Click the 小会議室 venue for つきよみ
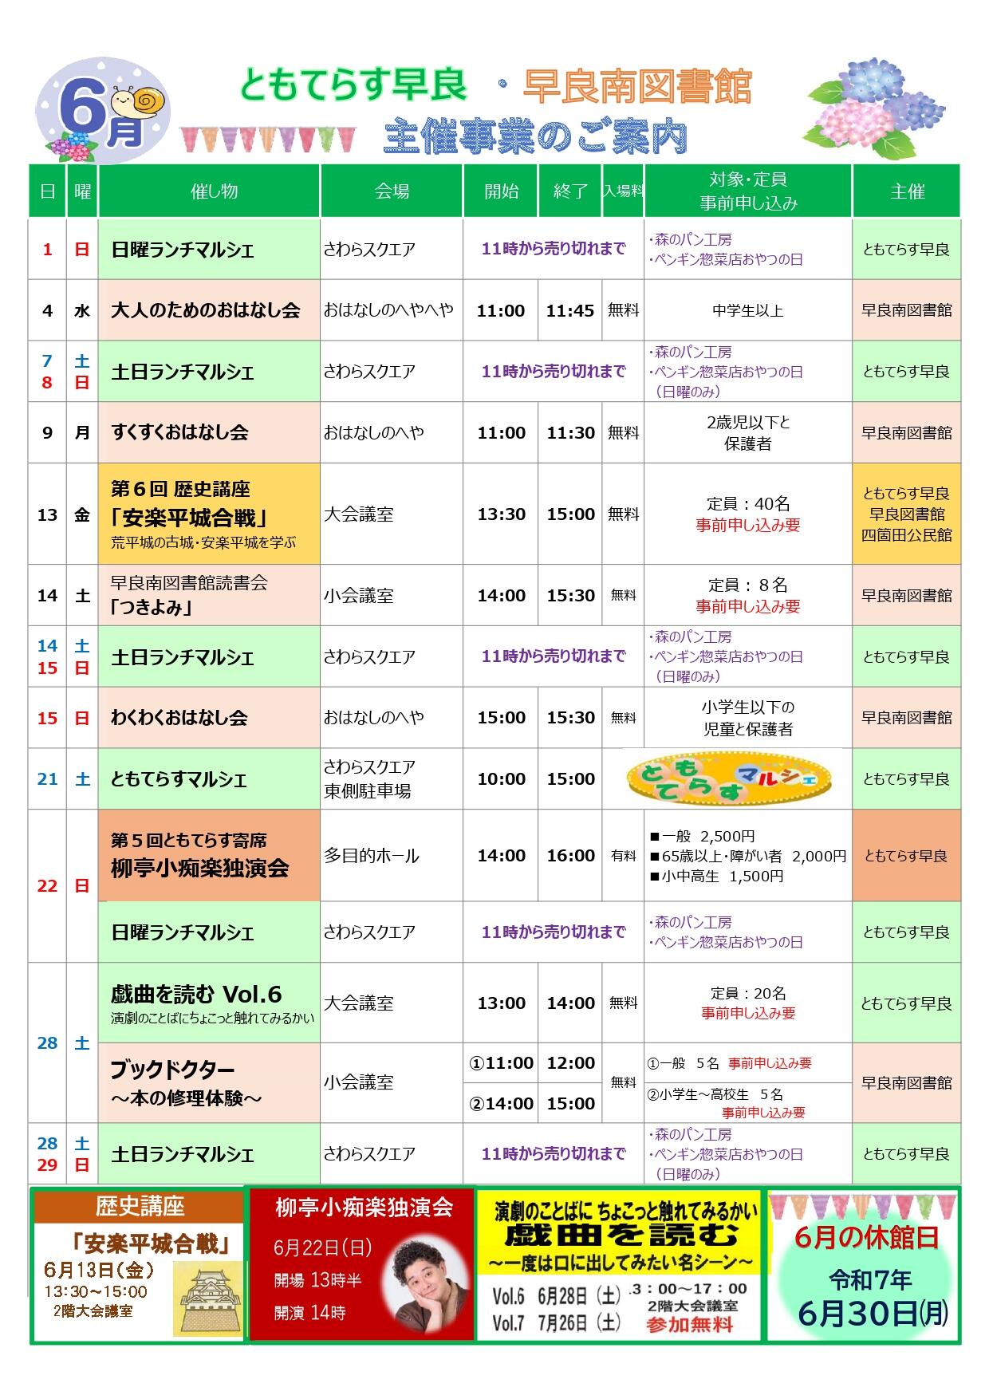Image resolution: width=989 pixels, height=1399 pixels. [392, 595]
